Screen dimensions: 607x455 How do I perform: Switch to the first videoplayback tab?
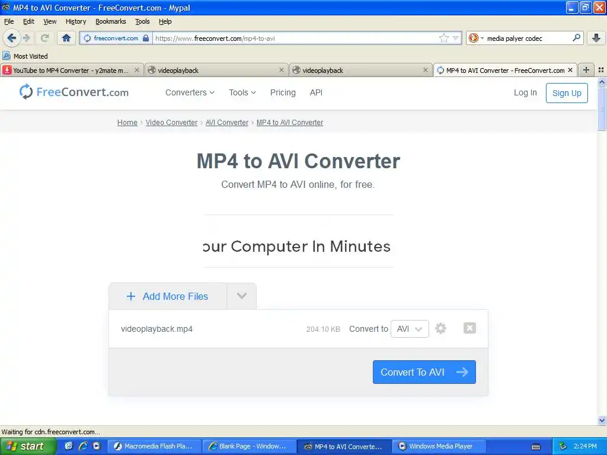[x=216, y=70]
